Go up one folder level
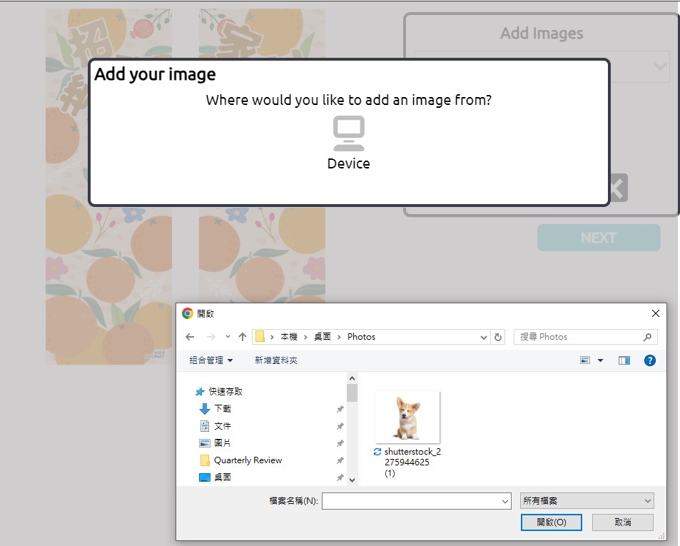The width and height of the screenshot is (680, 546). [243, 337]
